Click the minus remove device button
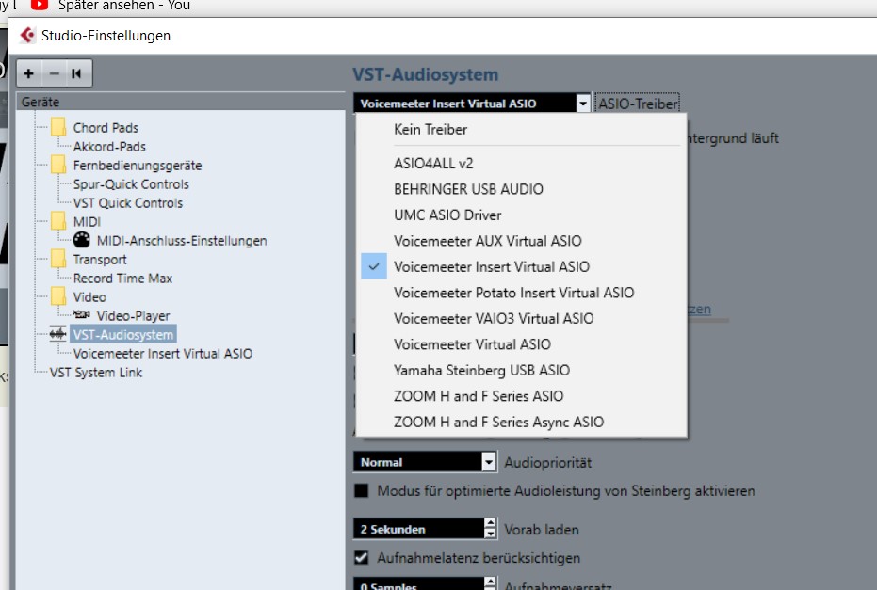 click(54, 73)
